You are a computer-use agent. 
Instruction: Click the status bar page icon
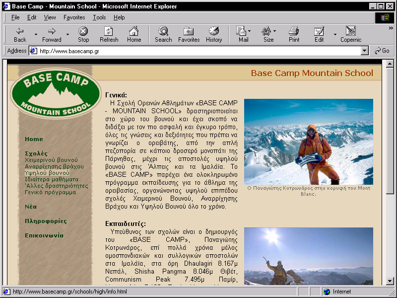point(6,292)
